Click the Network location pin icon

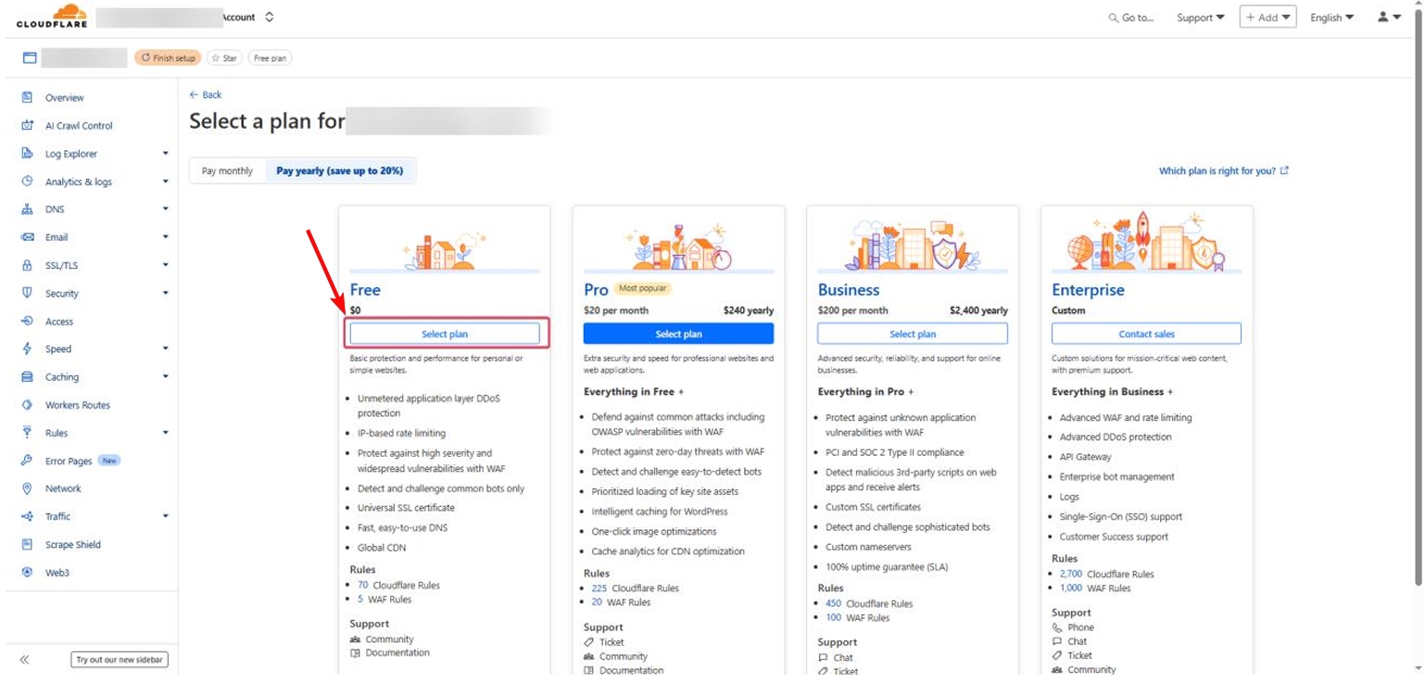click(x=27, y=488)
